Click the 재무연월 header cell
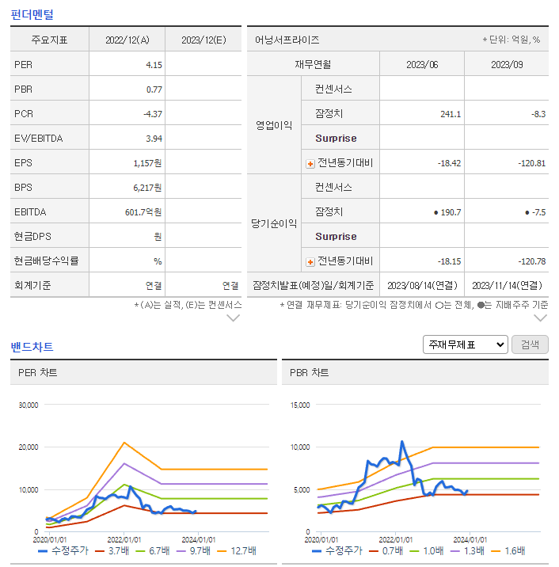This screenshot has width=559, height=567. [x=313, y=64]
